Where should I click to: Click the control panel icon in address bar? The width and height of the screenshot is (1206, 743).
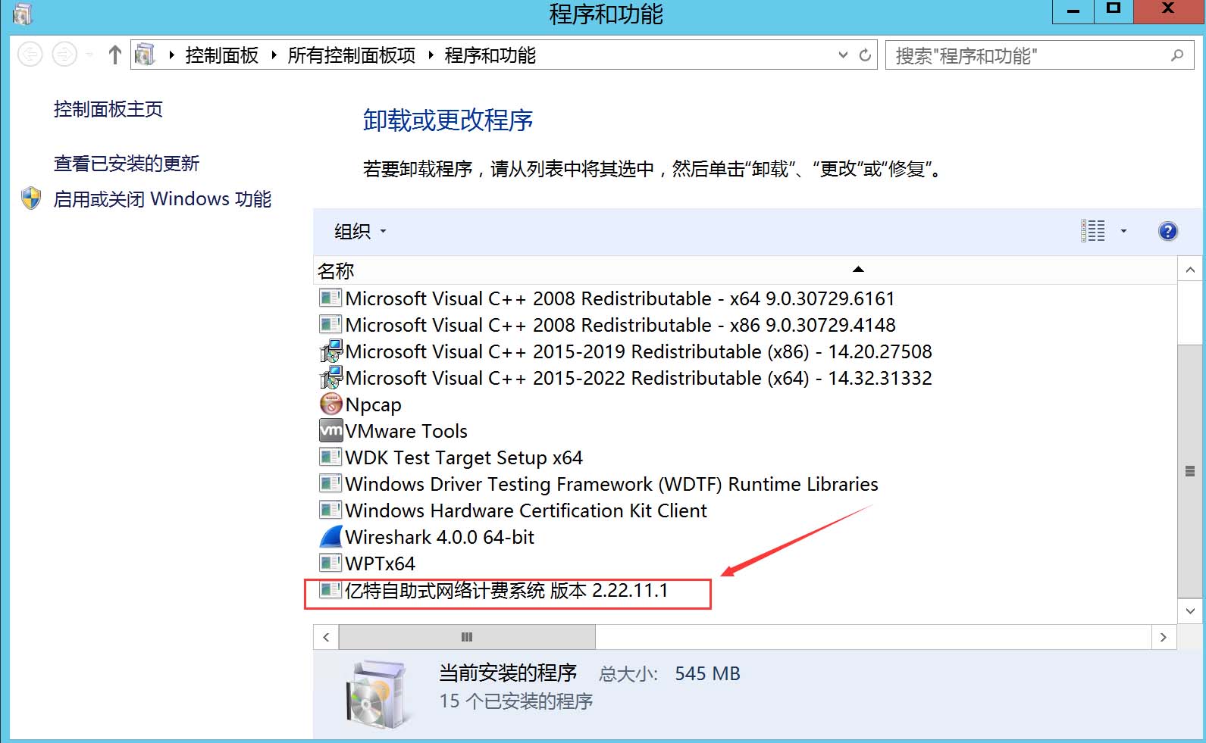tap(145, 55)
